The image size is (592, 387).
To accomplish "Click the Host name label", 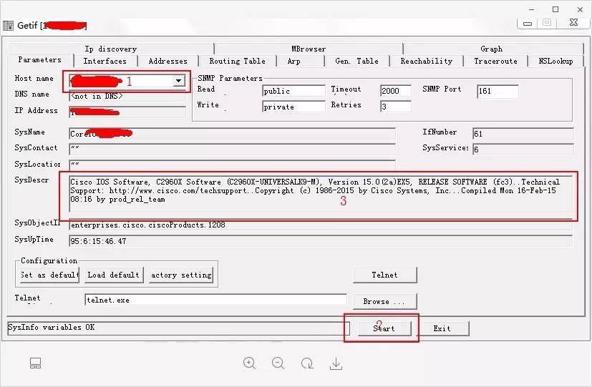I will [x=34, y=79].
